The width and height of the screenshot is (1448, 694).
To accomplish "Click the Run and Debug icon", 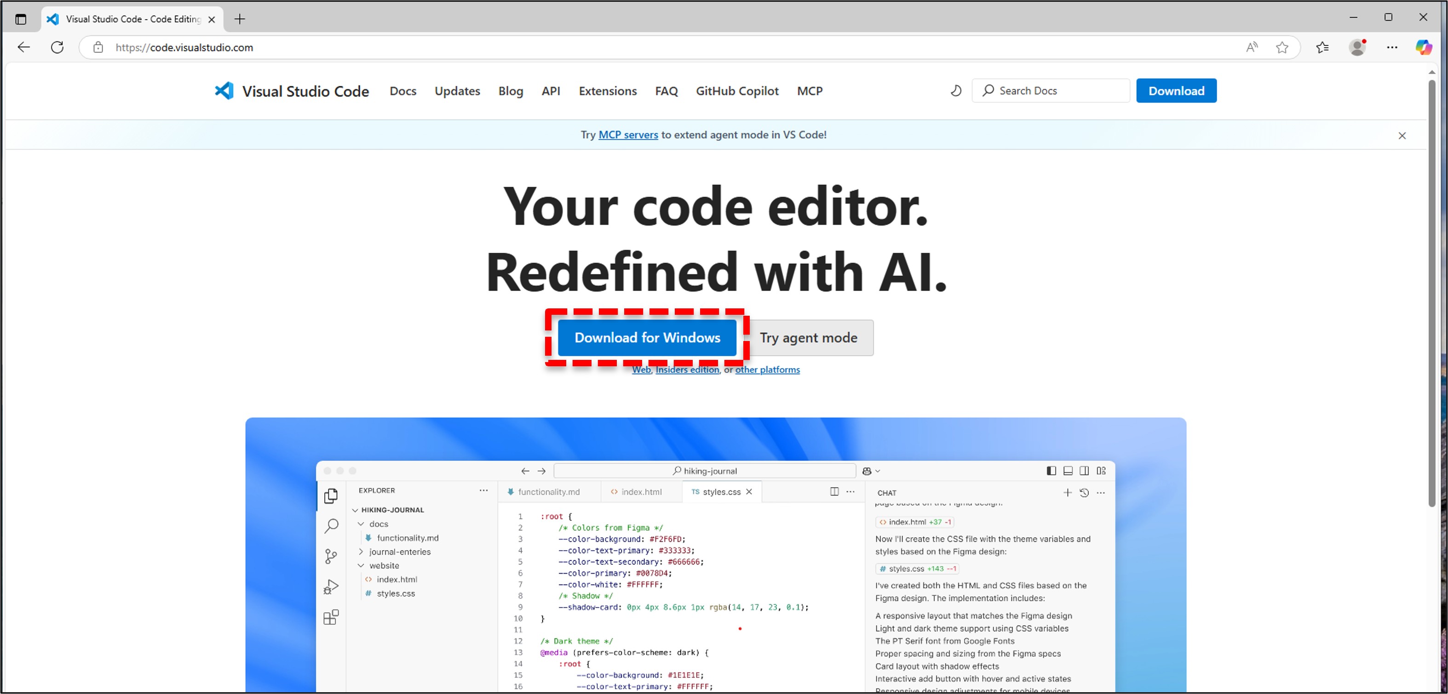I will point(331,587).
